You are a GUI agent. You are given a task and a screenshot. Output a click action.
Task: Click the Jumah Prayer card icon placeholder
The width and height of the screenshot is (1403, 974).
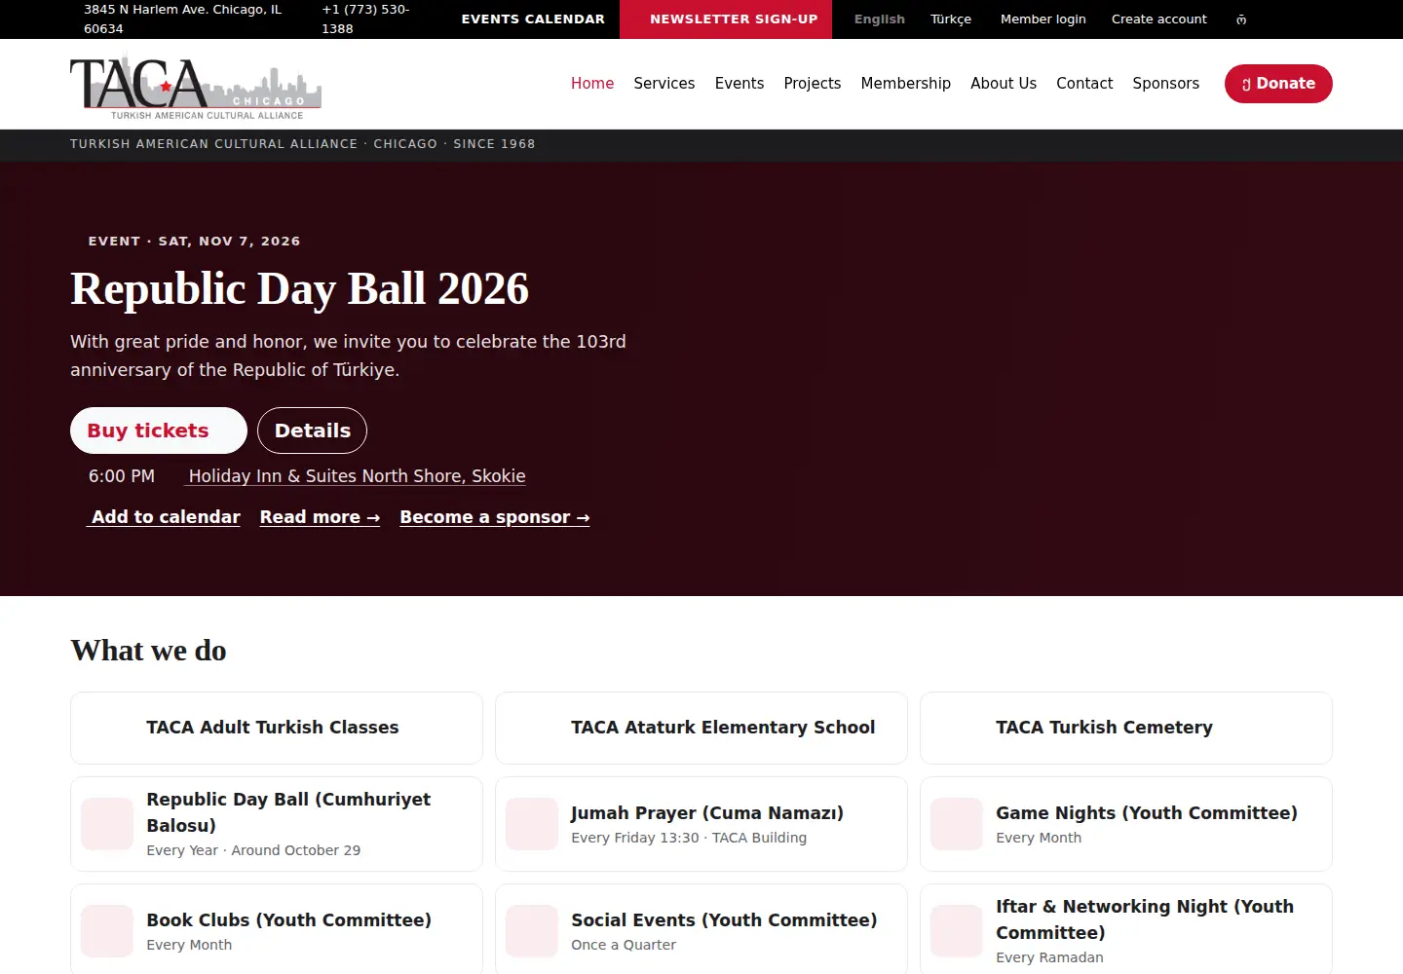pyautogui.click(x=532, y=824)
